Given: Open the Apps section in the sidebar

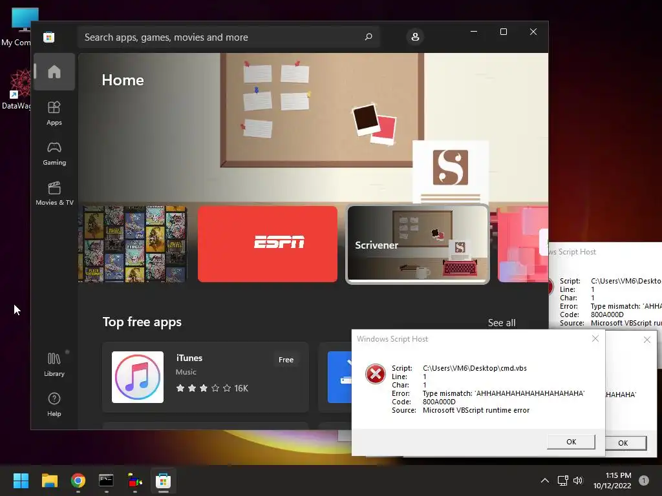Looking at the screenshot, I should pyautogui.click(x=54, y=114).
